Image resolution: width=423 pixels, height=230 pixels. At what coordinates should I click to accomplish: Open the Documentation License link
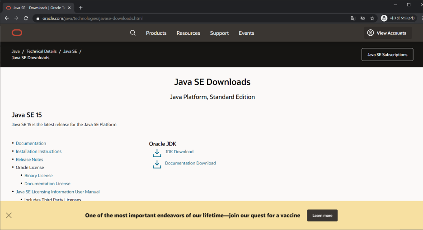(x=47, y=183)
